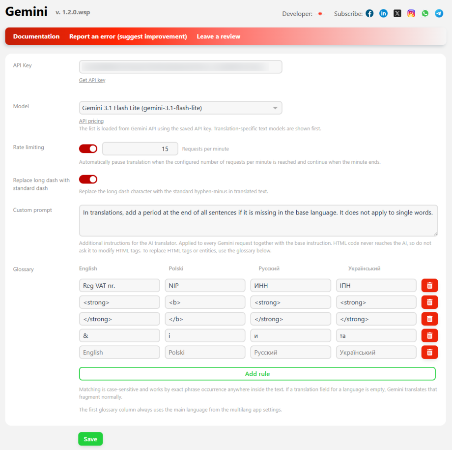The width and height of the screenshot is (452, 450).
Task: Edit the Ukrainian 'ІПН' field
Action: [x=376, y=285]
